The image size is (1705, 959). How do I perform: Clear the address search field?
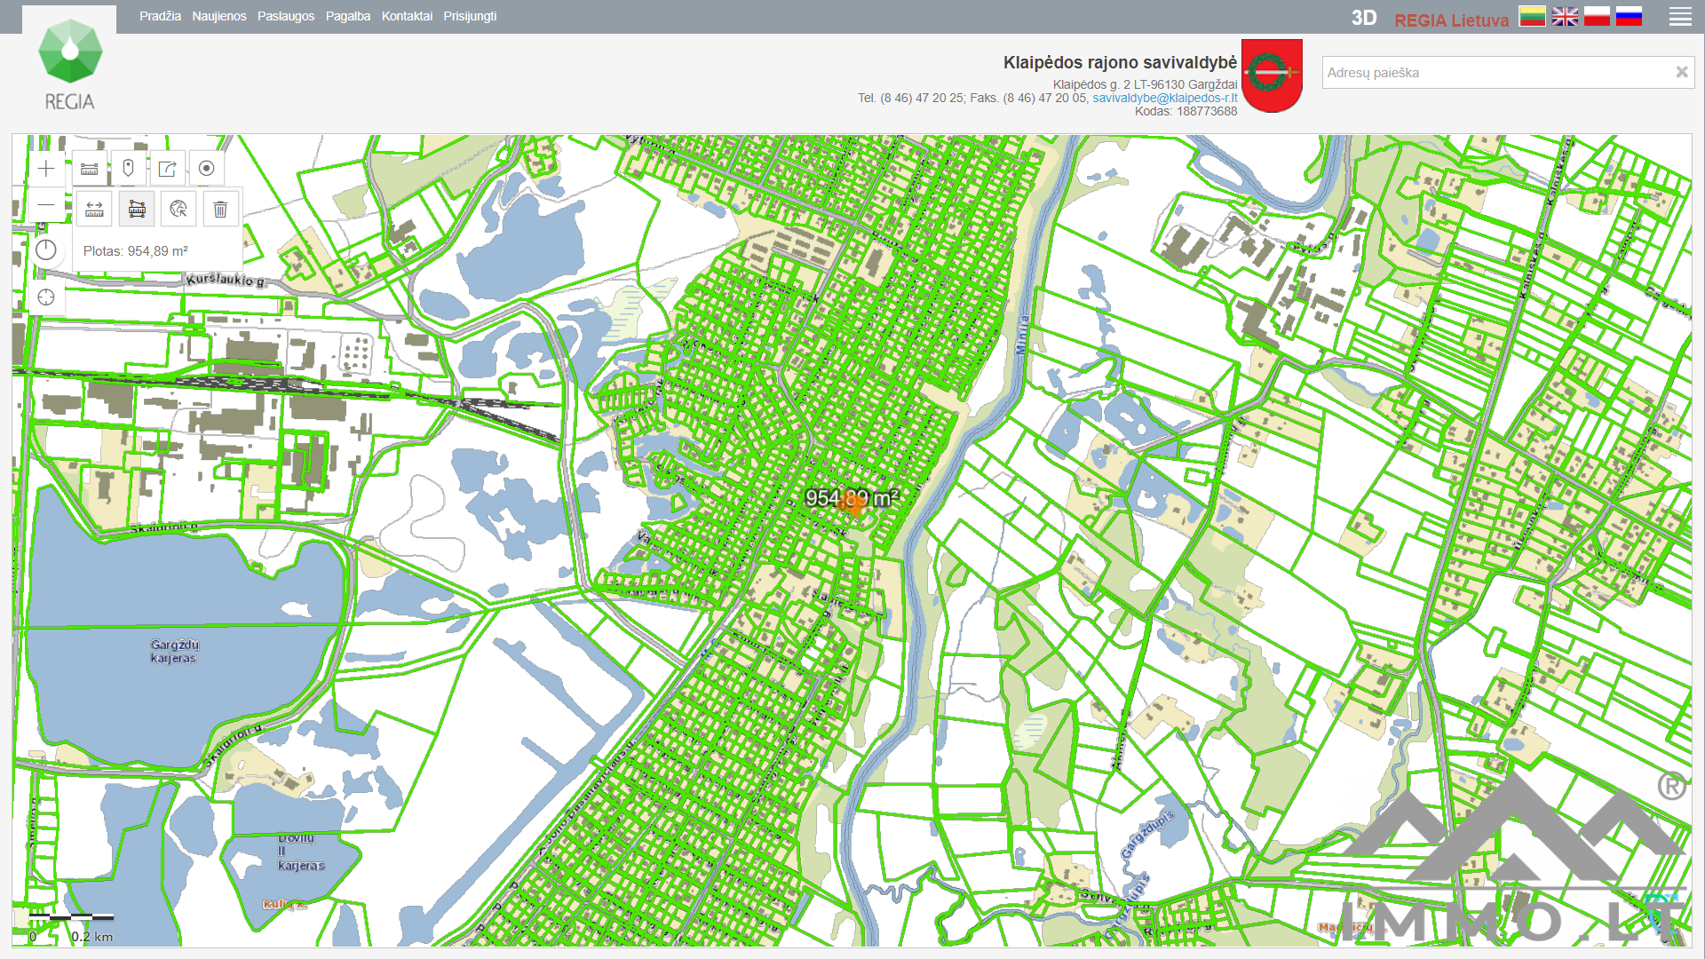pyautogui.click(x=1681, y=73)
